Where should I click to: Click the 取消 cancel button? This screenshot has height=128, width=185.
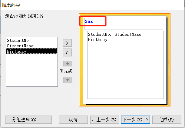coord(73,120)
